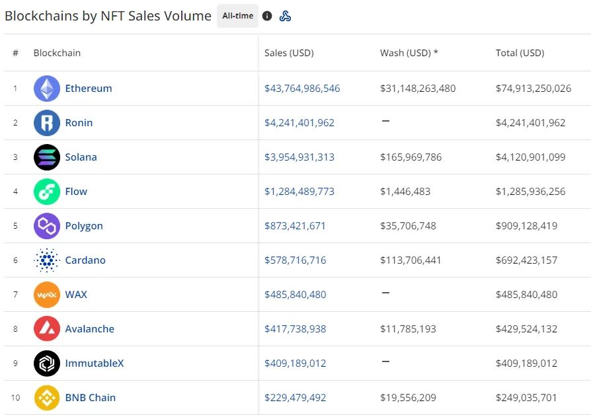Screen dimensions: 591x415
Task: Click the Solana logo icon
Action: (x=47, y=157)
